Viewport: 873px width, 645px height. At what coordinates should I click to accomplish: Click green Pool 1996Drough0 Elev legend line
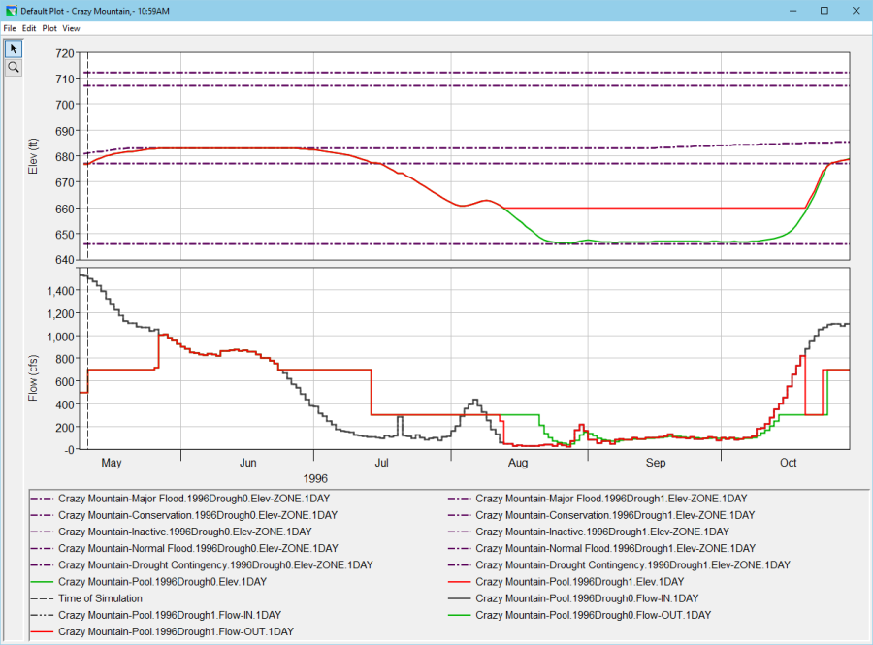[x=42, y=582]
